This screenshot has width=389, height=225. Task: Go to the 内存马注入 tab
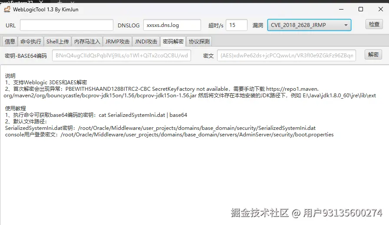click(x=87, y=41)
